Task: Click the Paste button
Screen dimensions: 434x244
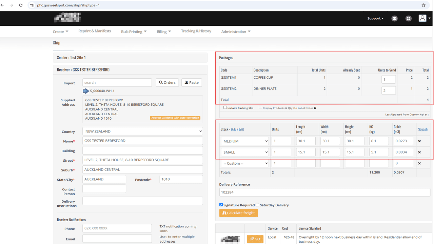Action: pos(192,82)
